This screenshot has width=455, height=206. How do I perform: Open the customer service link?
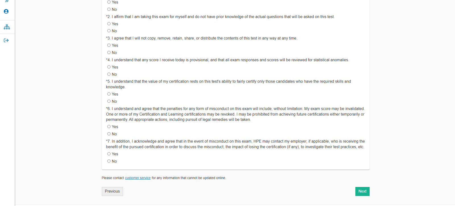[x=138, y=178]
